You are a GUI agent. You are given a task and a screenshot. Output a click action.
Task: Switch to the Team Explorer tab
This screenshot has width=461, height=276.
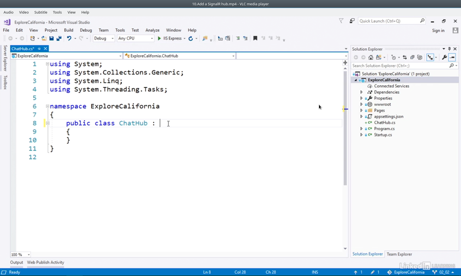click(x=399, y=254)
